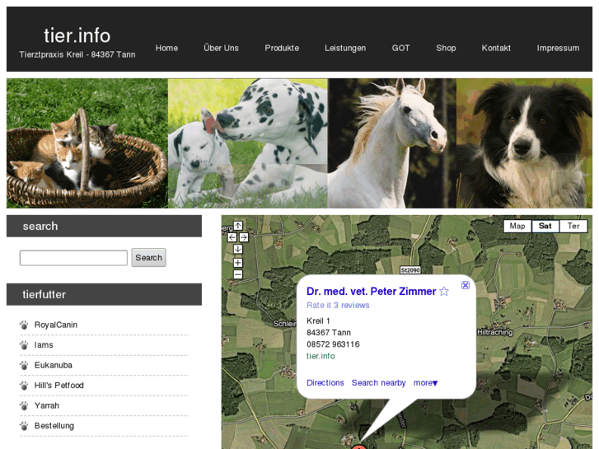Click the white horse photo

(x=392, y=143)
